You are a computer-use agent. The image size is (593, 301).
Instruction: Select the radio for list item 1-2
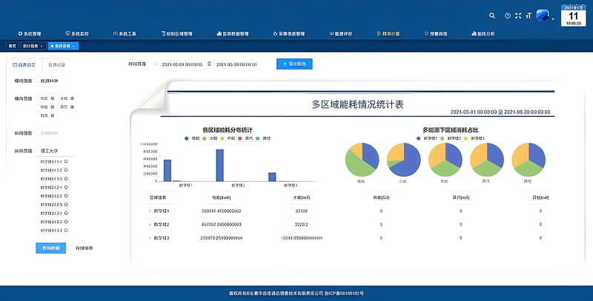point(66,170)
